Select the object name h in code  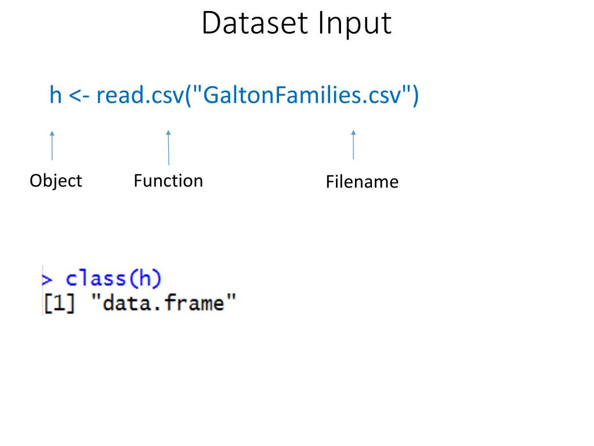(56, 95)
